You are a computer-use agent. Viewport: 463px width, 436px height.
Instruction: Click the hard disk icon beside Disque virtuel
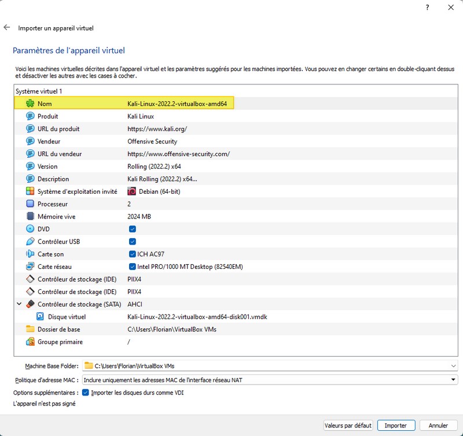coord(40,316)
